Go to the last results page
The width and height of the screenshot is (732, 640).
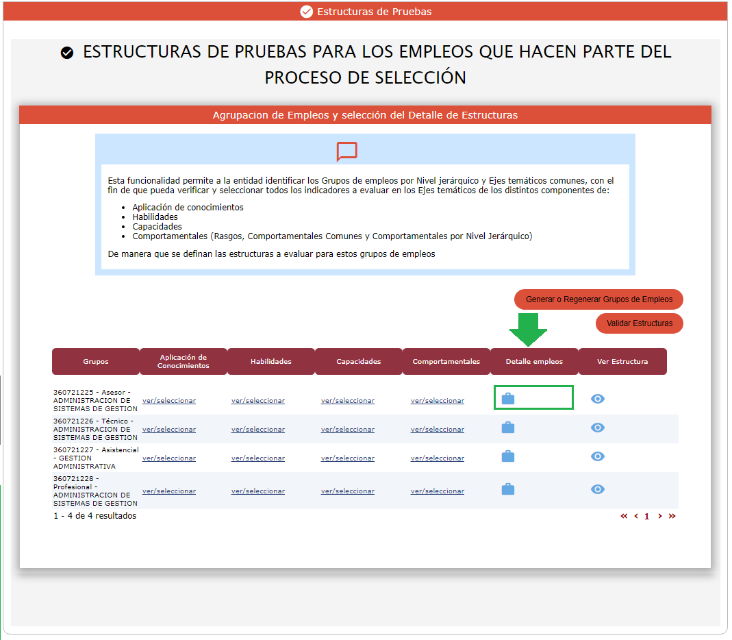pos(672,517)
